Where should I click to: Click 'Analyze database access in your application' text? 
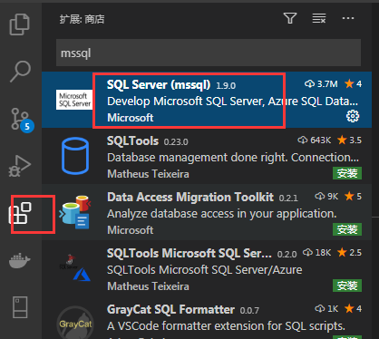[x=222, y=214]
